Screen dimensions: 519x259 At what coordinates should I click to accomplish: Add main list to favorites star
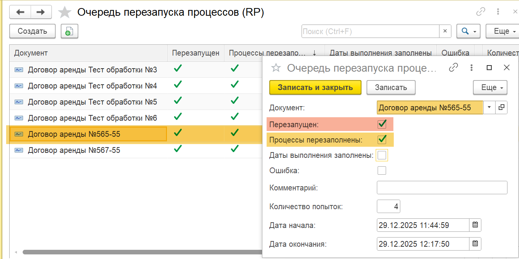pyautogui.click(x=65, y=13)
